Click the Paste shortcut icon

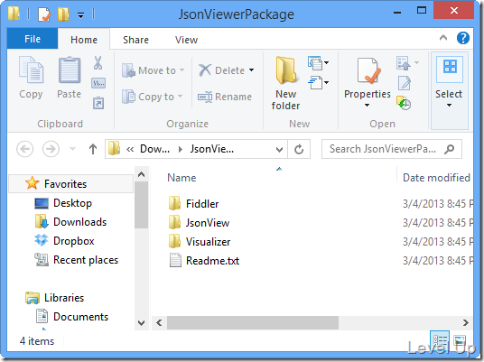(x=98, y=103)
